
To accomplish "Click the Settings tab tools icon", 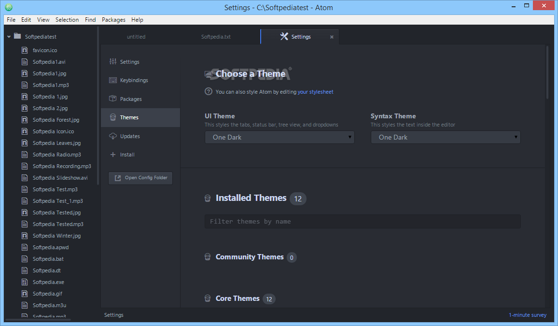I will (284, 36).
